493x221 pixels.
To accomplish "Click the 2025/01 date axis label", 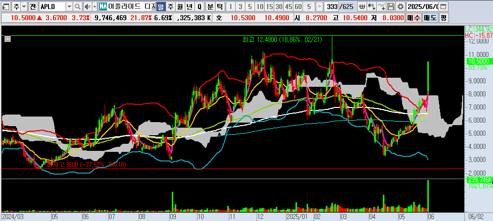I will [x=297, y=216].
